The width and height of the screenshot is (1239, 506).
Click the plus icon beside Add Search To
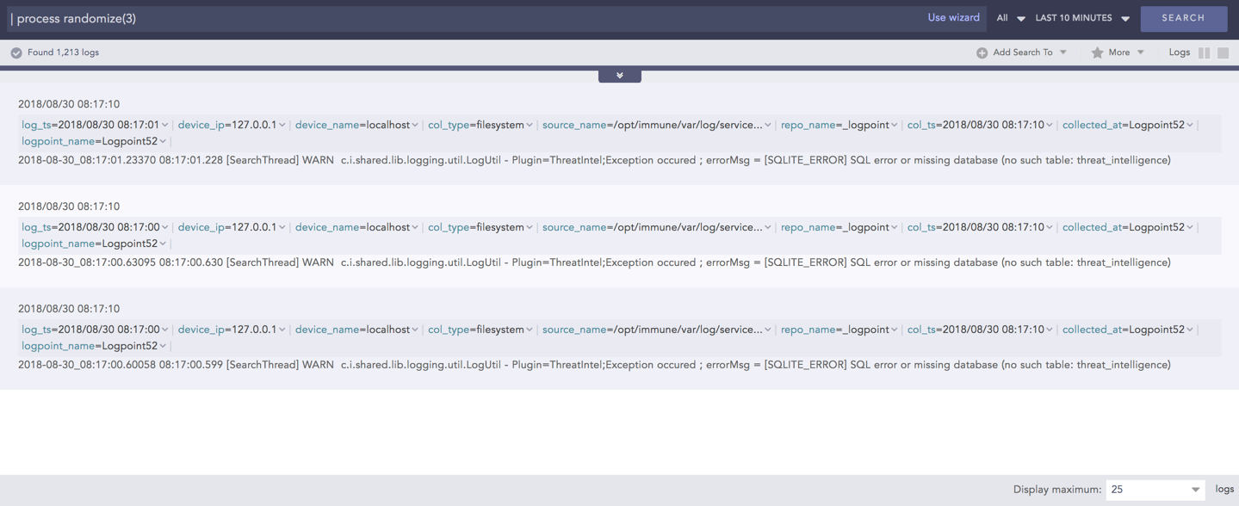[982, 52]
